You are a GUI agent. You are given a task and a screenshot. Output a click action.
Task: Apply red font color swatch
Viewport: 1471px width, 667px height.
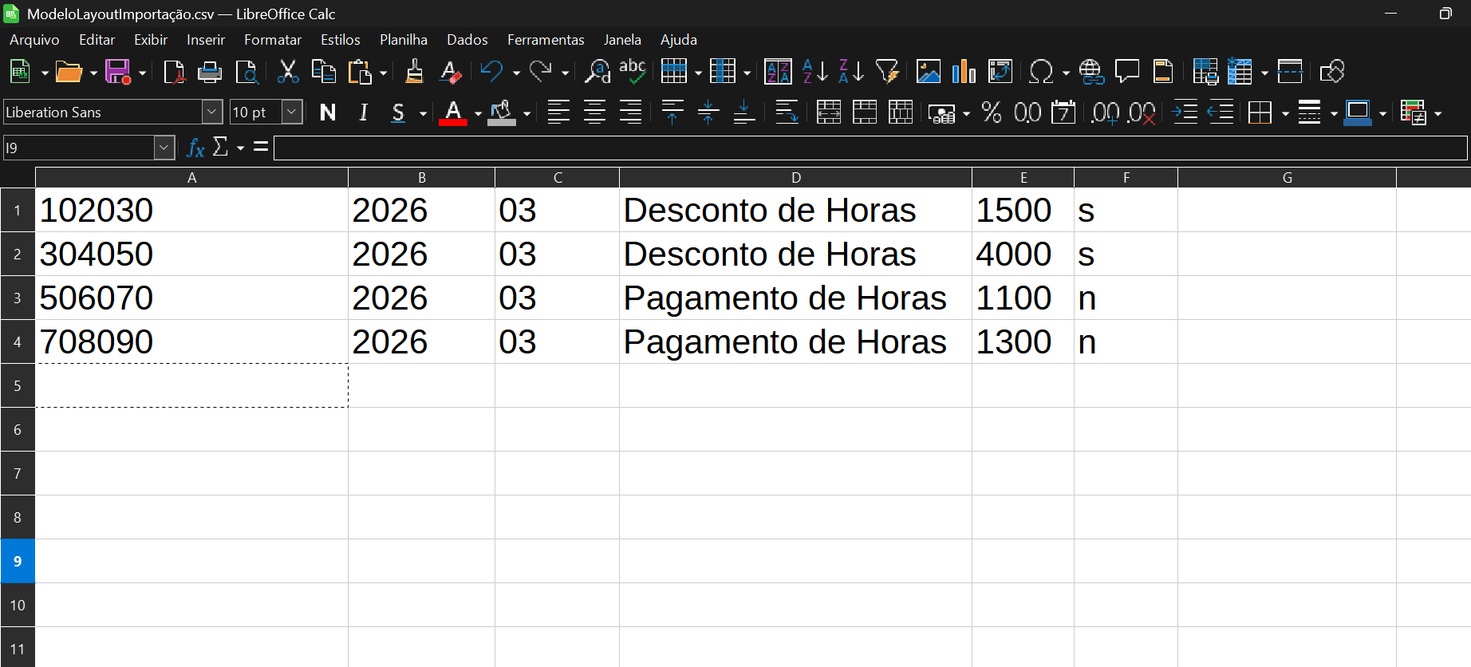(x=453, y=112)
